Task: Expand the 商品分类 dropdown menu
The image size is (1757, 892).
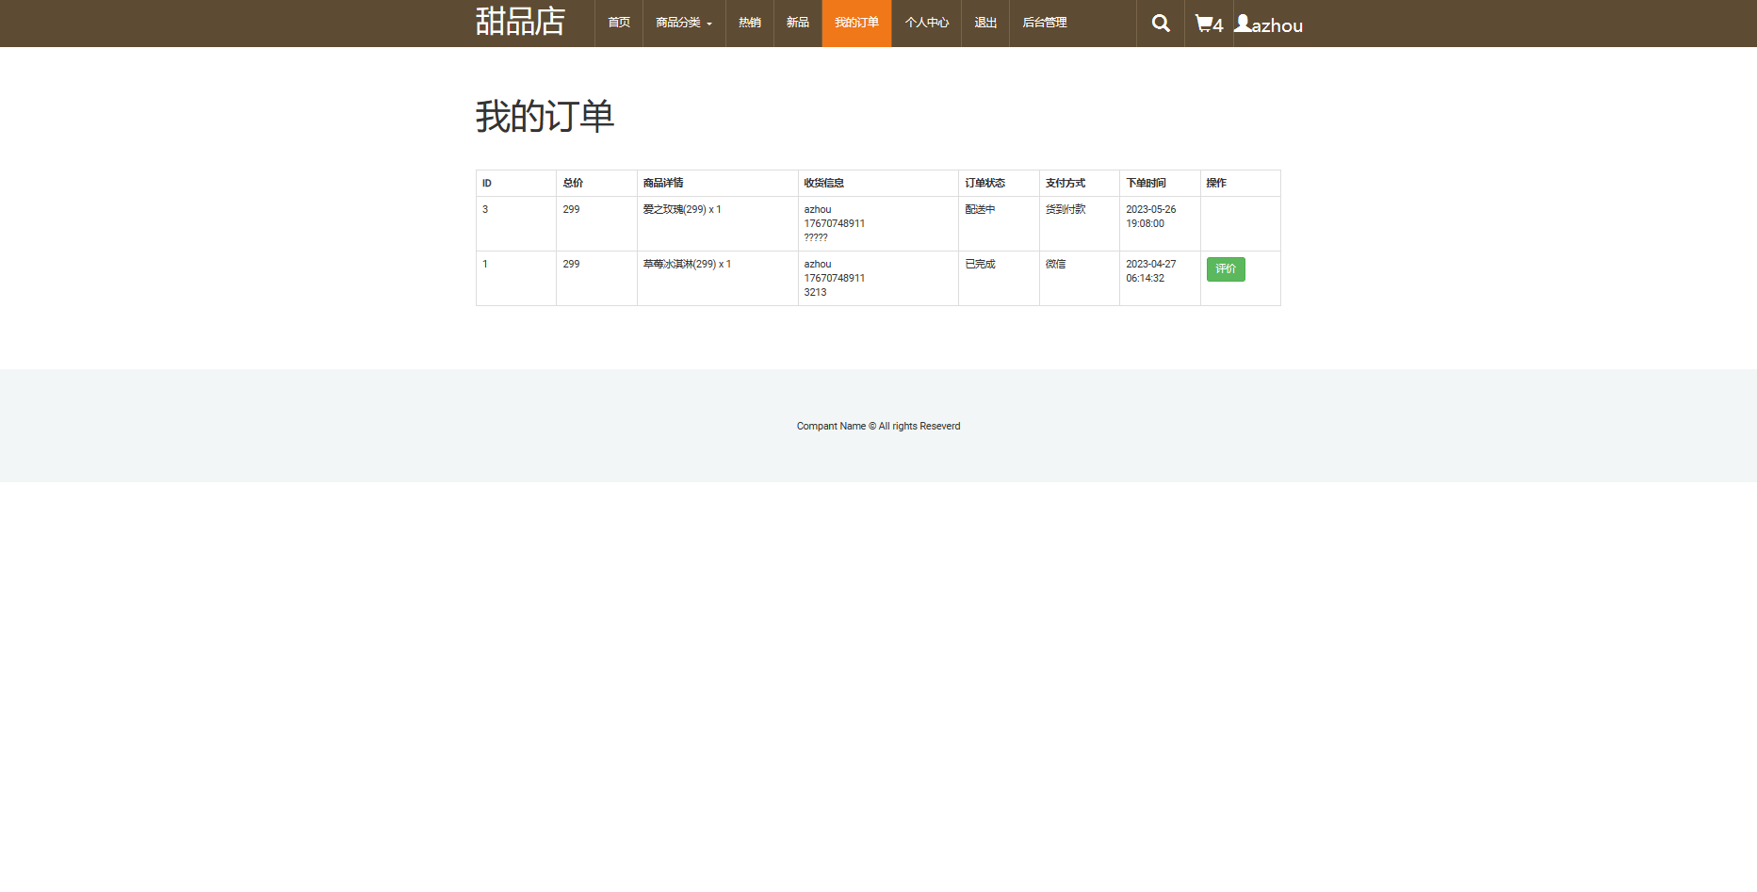Action: [x=684, y=23]
